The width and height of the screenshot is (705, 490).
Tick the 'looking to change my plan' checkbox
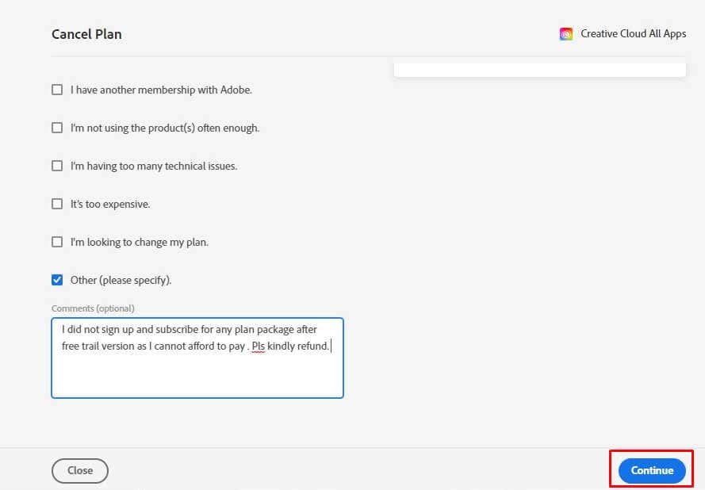[x=57, y=242]
